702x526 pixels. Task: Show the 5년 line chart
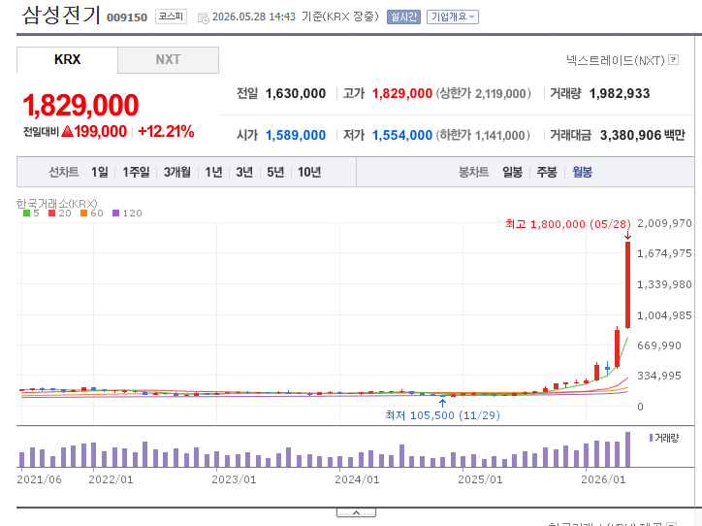point(275,172)
